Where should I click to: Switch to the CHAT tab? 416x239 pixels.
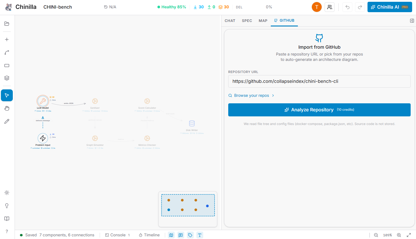[230, 21]
